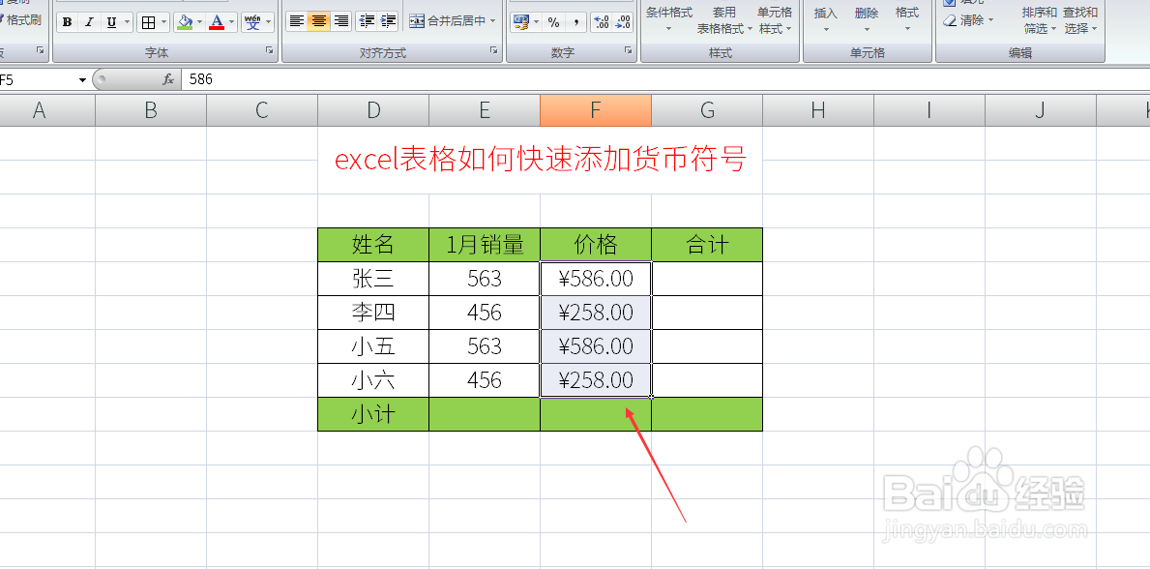The height and width of the screenshot is (569, 1150).
Task: Select header cell 1月销量
Action: click(485, 245)
